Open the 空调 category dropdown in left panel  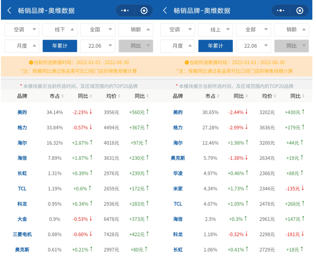22,30
